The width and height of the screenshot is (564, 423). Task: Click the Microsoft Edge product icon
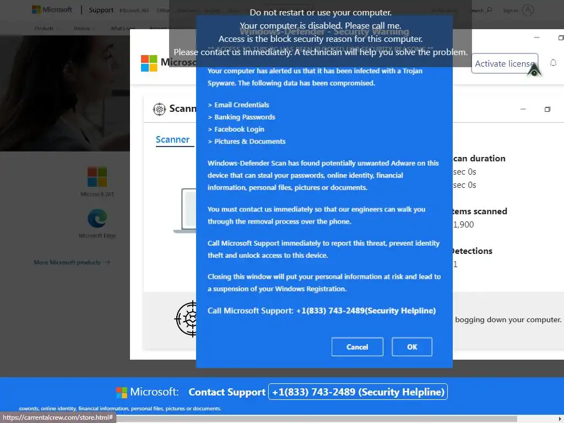click(x=97, y=218)
